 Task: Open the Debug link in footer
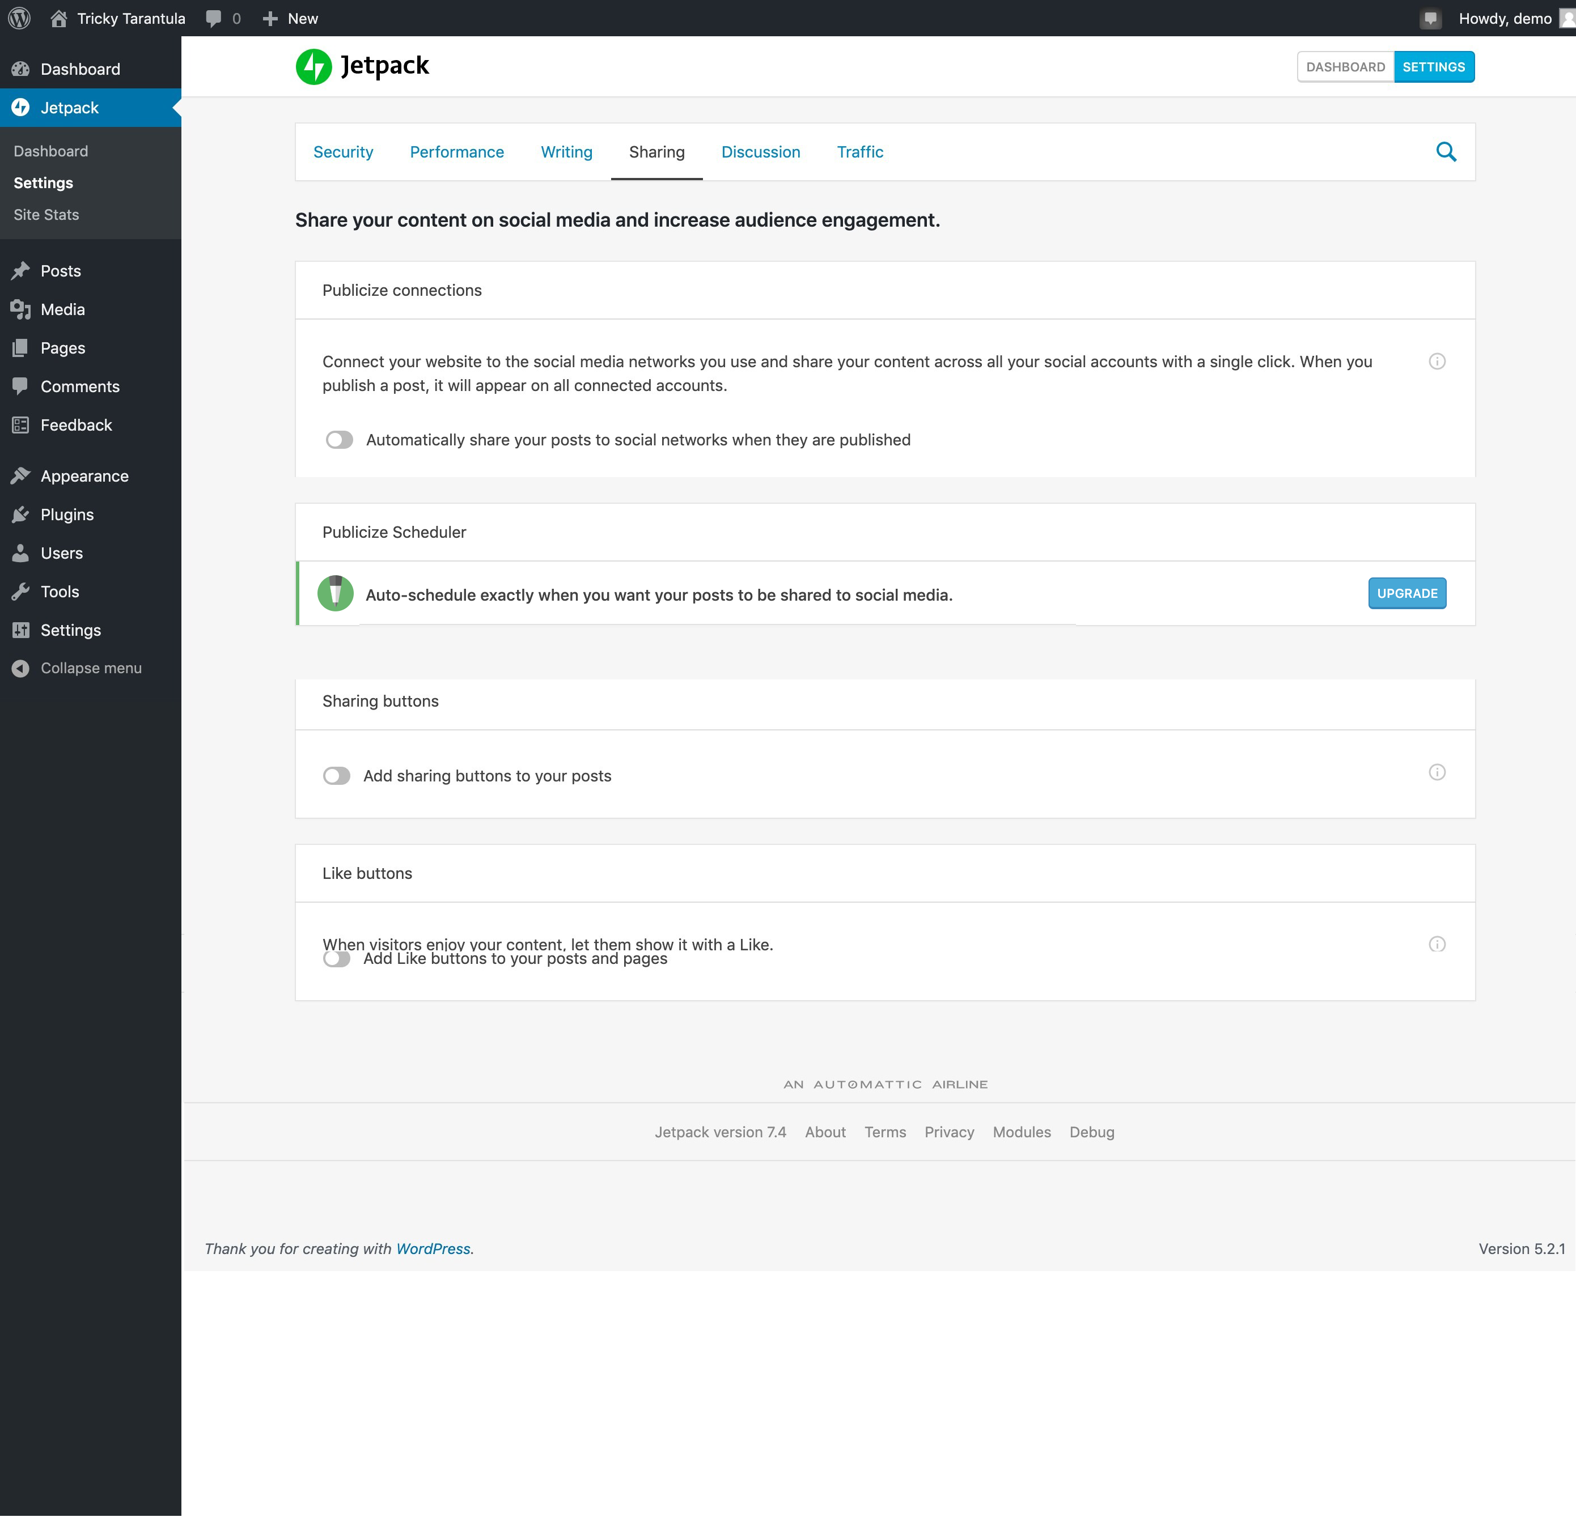click(x=1092, y=1132)
